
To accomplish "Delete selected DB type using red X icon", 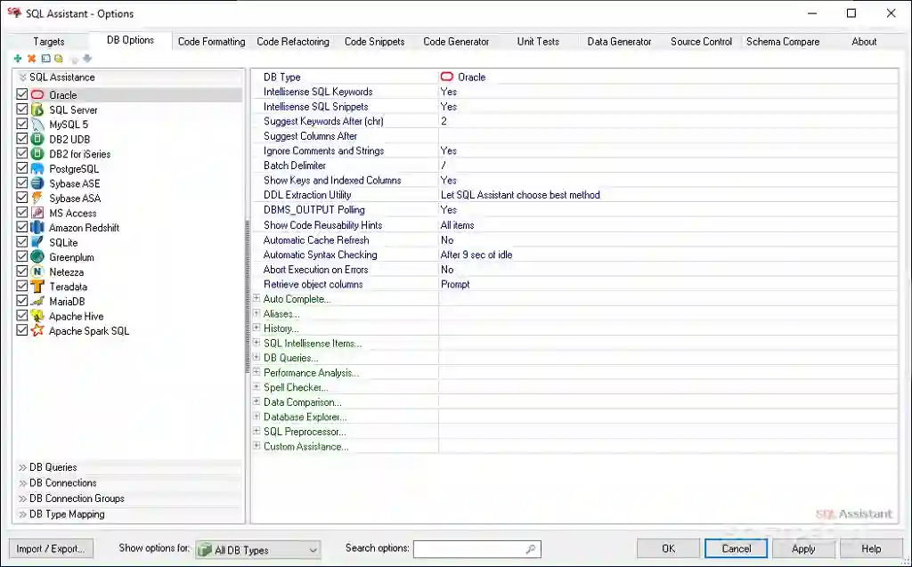I will pyautogui.click(x=31, y=59).
